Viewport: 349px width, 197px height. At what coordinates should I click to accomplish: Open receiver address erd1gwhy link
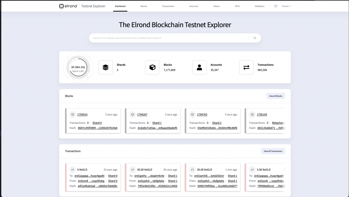tap(149, 176)
